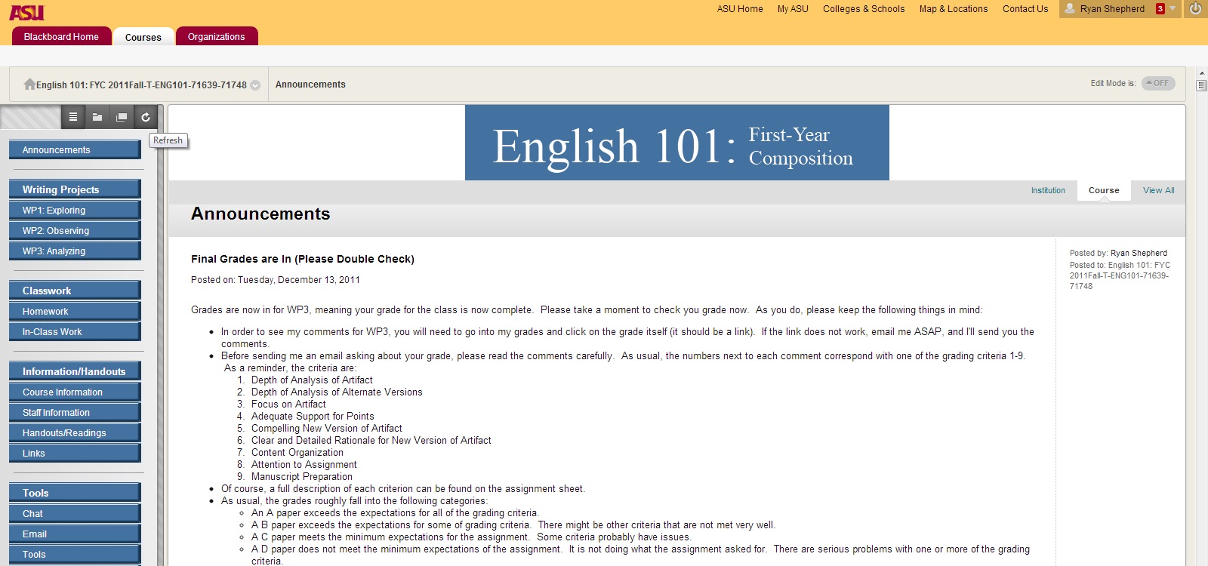Open the 3 notifications badge
This screenshot has height=566, width=1208.
pos(1160,9)
